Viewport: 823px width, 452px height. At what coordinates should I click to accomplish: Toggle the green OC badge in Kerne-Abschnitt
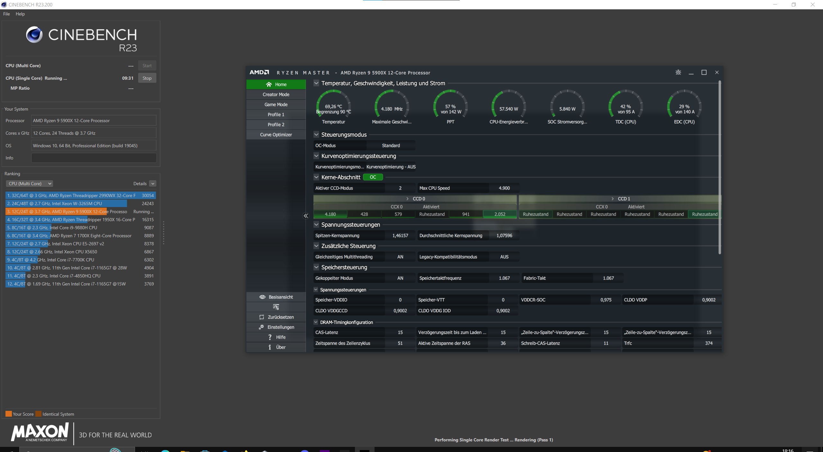click(x=373, y=177)
